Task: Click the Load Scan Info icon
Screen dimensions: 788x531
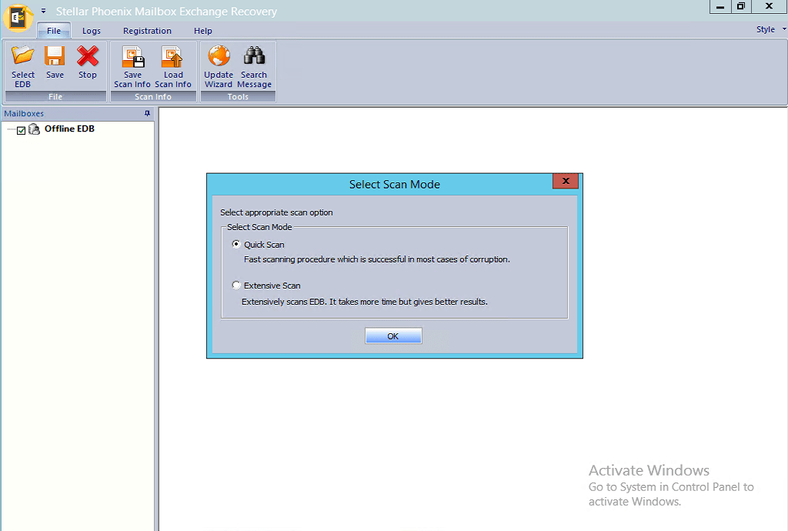Action: [172, 57]
